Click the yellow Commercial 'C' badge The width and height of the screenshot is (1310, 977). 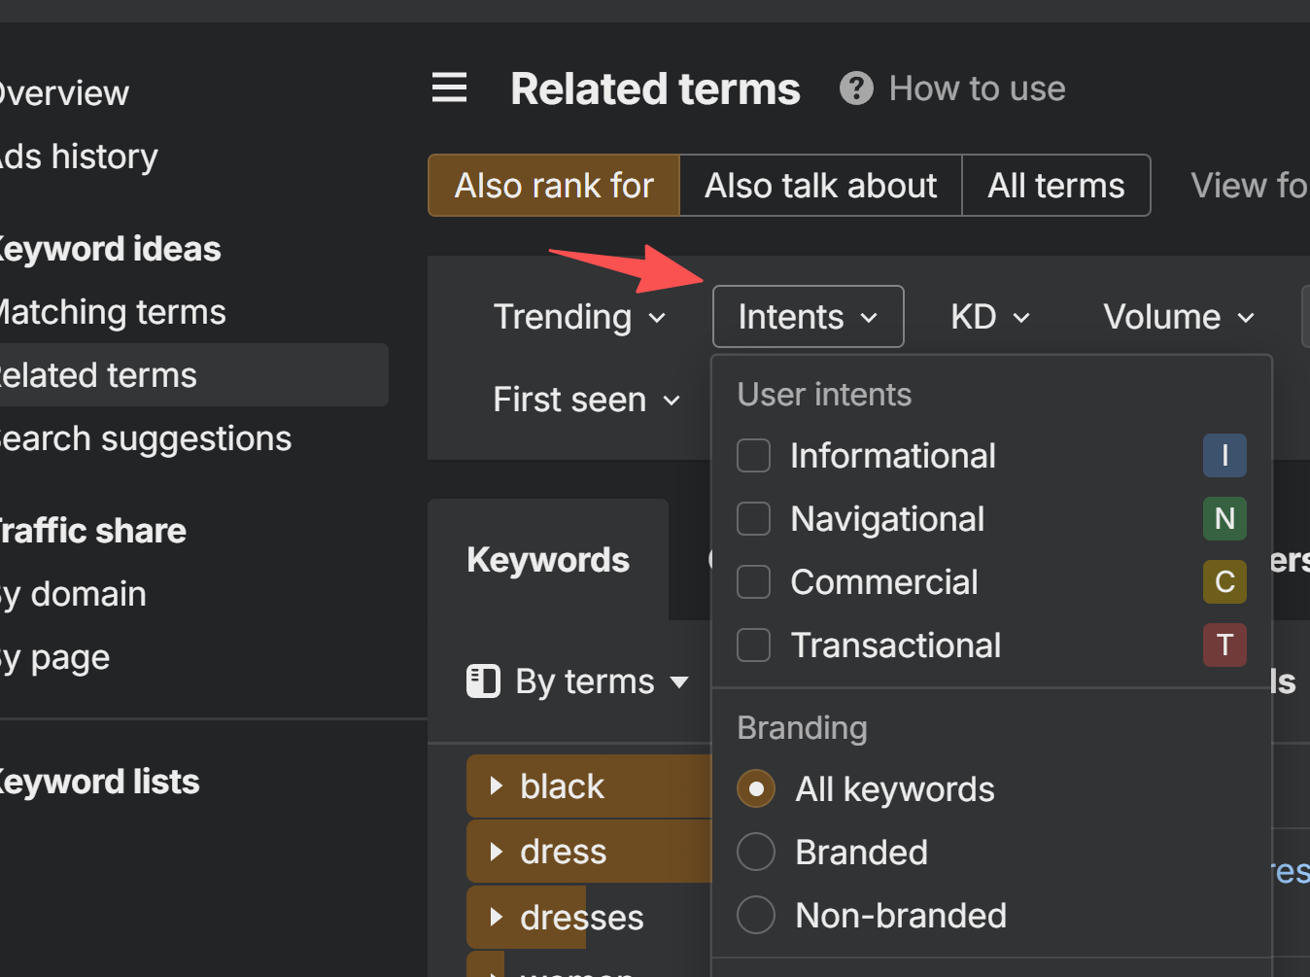1224,582
